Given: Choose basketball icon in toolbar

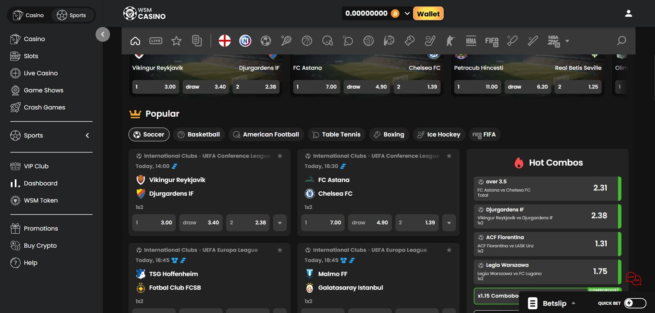Looking at the screenshot, I should tap(307, 41).
